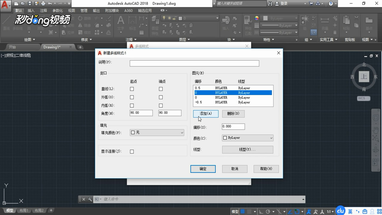Screen dimensions: 382x215
Task: Click the wrench customize icon beside command line
Action: (x=90, y=199)
